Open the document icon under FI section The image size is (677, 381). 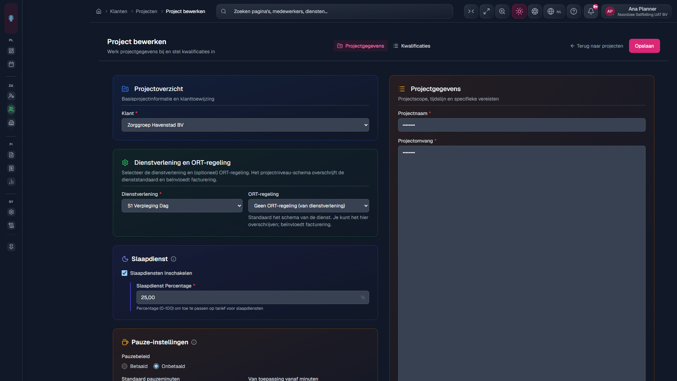coord(11,155)
